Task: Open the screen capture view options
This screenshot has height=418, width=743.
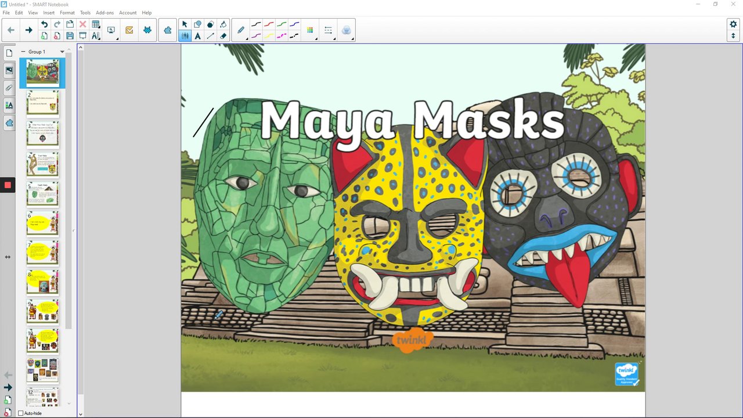Action: tap(111, 30)
